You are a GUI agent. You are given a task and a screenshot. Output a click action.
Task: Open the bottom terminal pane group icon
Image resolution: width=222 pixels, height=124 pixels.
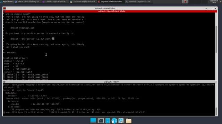point(4,82)
